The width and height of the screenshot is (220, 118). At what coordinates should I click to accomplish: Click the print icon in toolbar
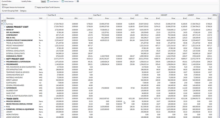tap(78, 1)
